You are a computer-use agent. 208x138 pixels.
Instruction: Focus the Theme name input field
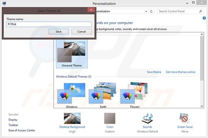coord(49,24)
